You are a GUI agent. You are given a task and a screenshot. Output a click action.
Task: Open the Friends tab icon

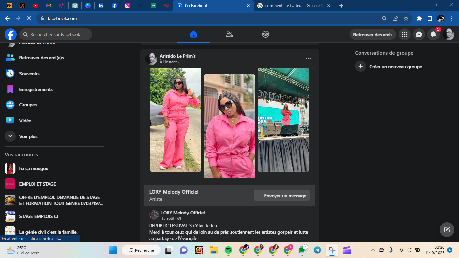(229, 34)
